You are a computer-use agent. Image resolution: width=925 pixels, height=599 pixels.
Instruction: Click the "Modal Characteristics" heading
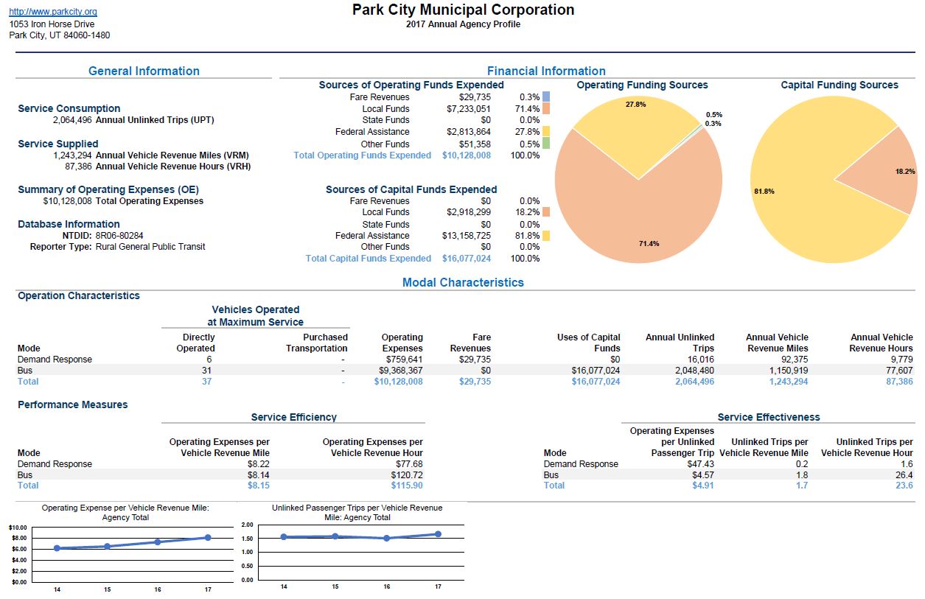(x=463, y=282)
